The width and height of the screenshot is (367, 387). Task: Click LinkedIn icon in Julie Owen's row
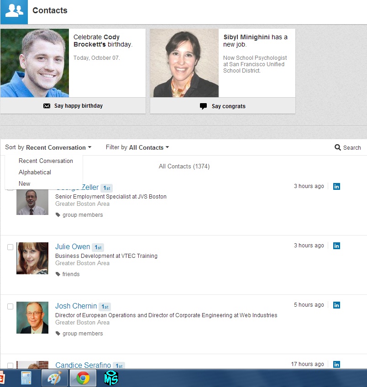(x=336, y=246)
